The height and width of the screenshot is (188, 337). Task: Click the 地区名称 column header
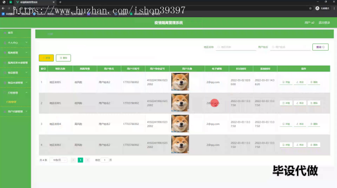point(60,69)
